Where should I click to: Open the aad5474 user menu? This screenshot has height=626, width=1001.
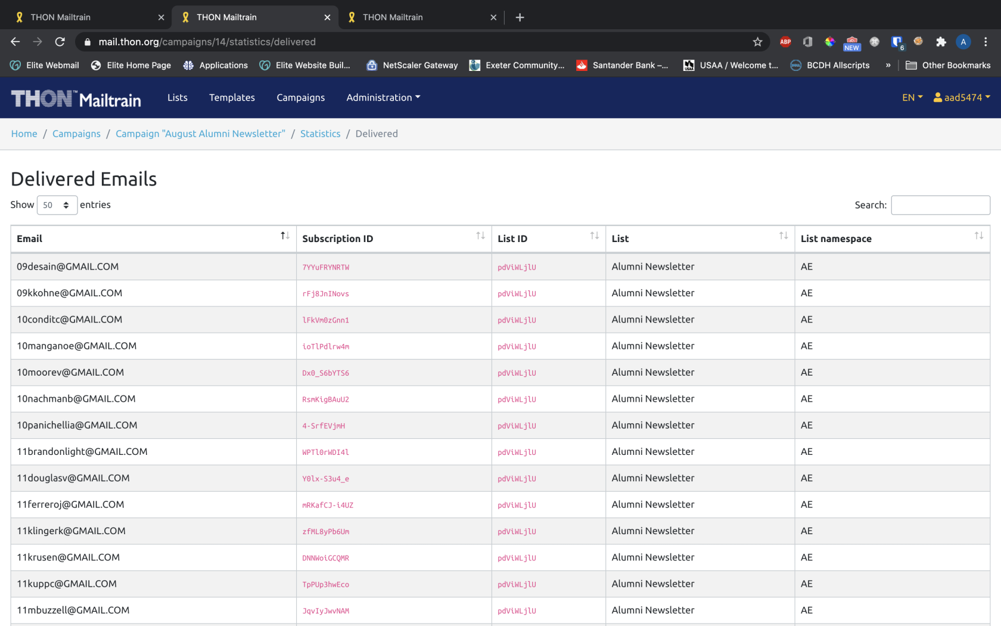tap(962, 97)
